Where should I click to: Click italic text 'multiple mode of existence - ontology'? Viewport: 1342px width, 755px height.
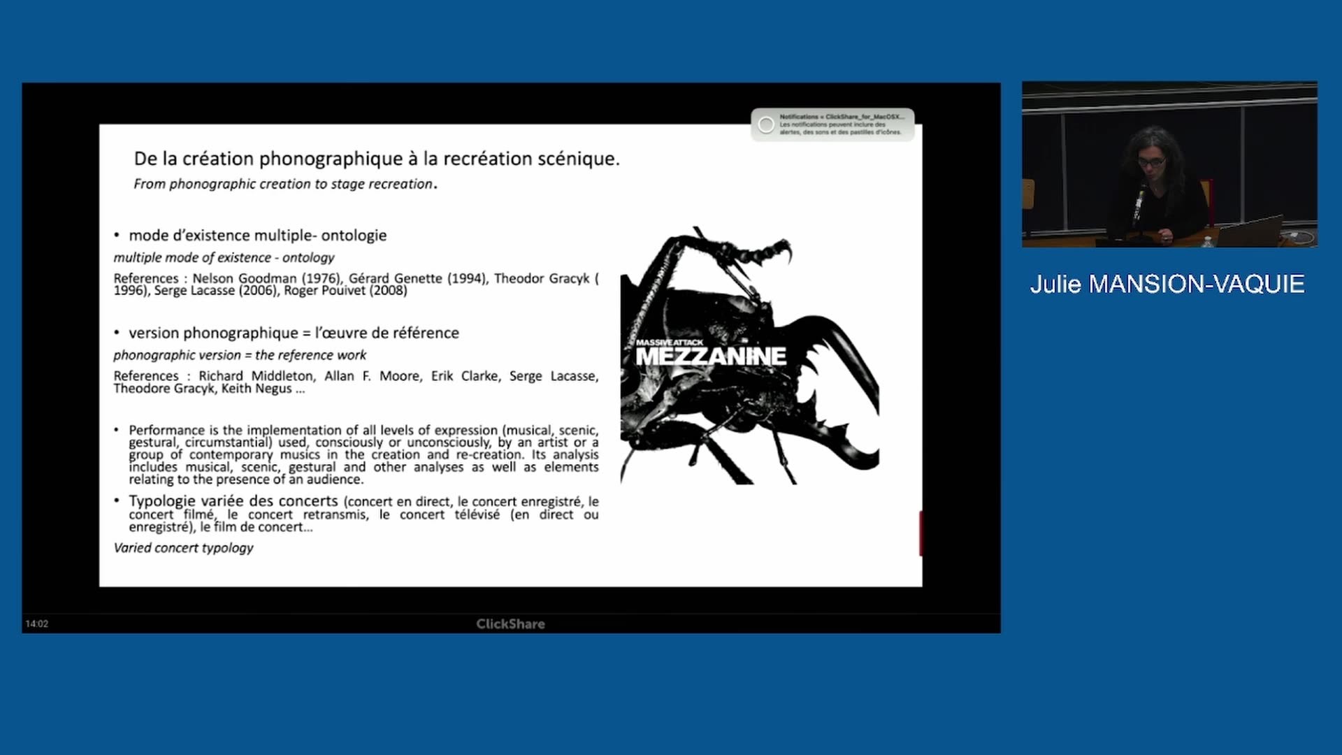click(224, 257)
